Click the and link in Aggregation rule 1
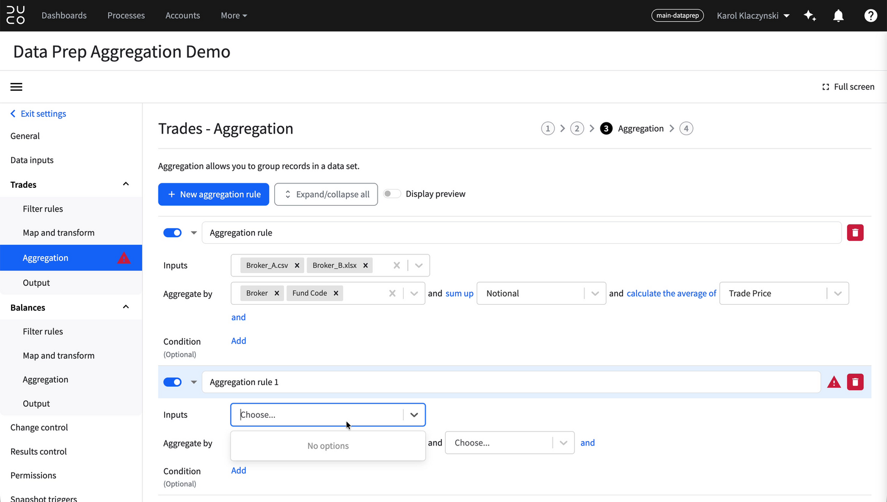Viewport: 887px width, 502px height. [588, 443]
